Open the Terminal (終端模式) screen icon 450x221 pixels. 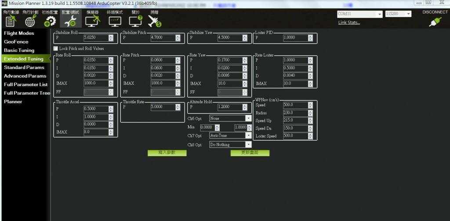tap(115, 21)
